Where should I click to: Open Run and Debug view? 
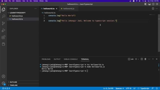3,30
